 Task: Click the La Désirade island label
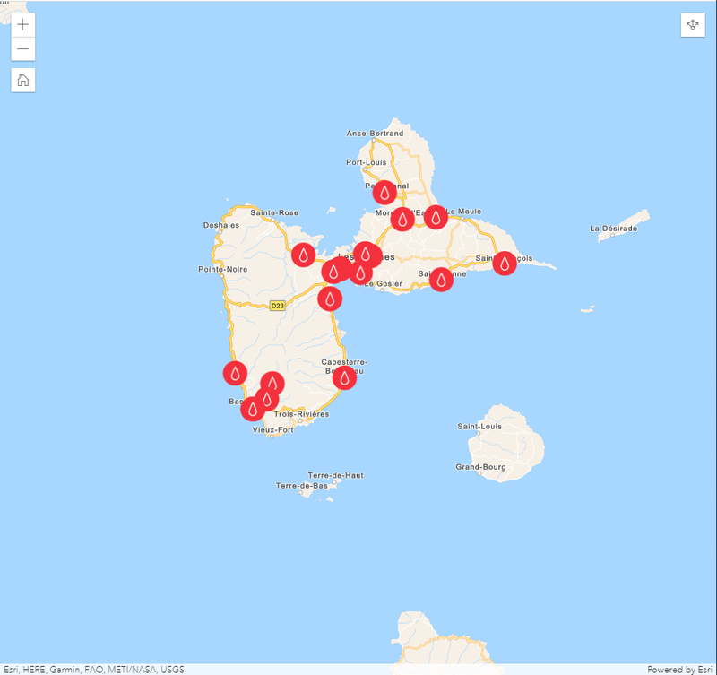613,229
